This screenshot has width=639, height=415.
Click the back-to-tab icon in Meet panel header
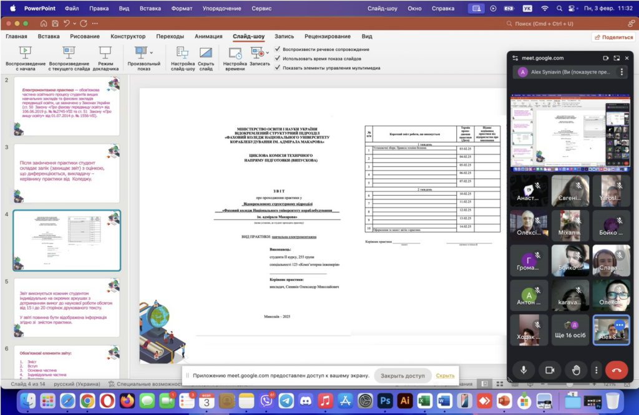coord(605,58)
